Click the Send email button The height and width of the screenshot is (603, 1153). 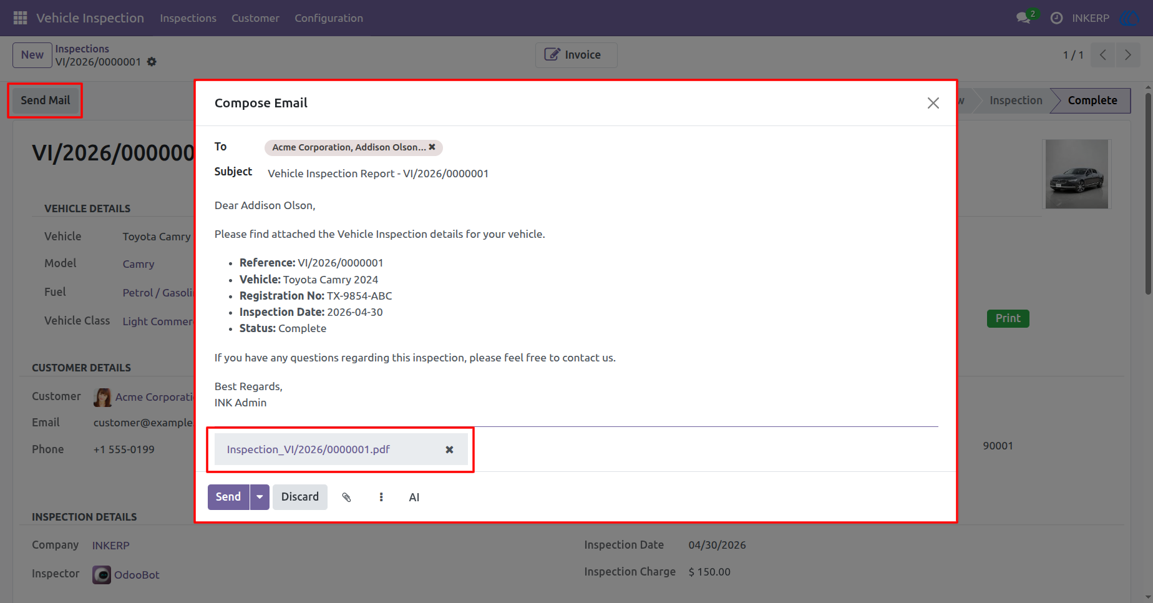coord(228,497)
